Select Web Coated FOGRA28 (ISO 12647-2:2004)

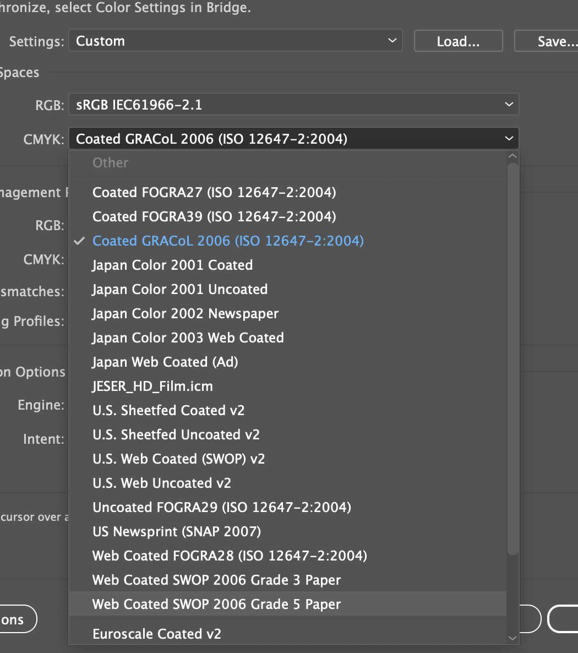[x=288, y=556]
